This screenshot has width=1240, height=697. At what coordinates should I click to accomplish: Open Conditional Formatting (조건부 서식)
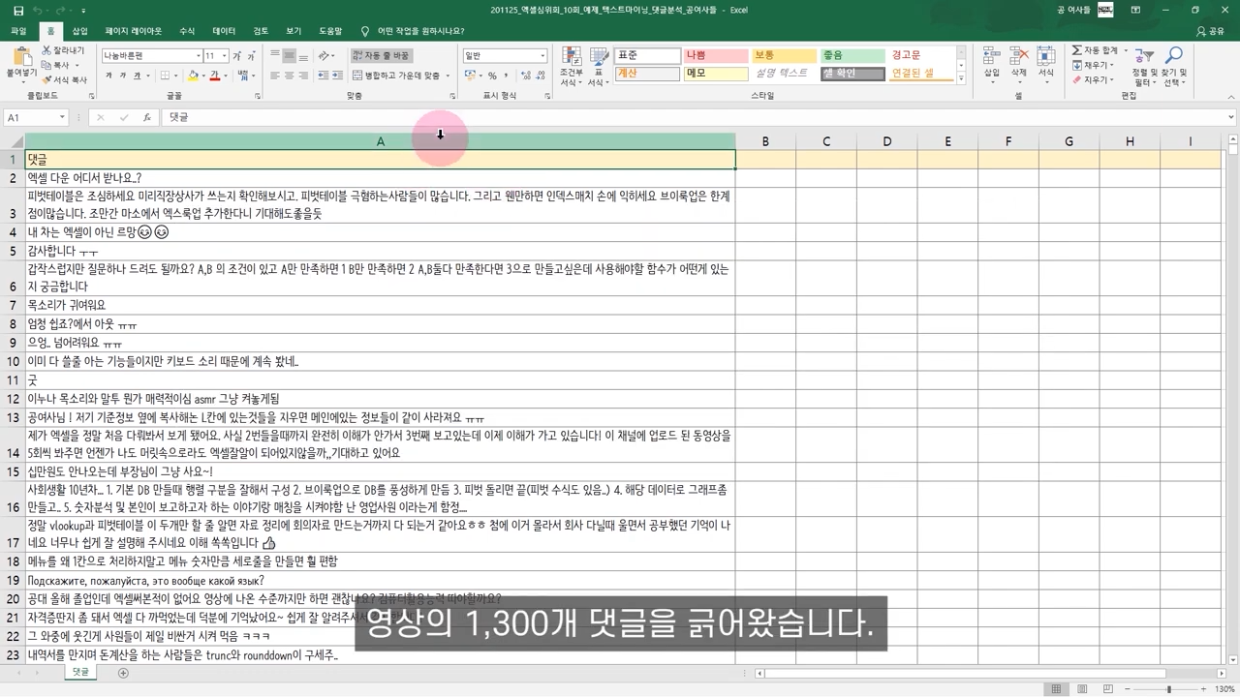pos(572,67)
